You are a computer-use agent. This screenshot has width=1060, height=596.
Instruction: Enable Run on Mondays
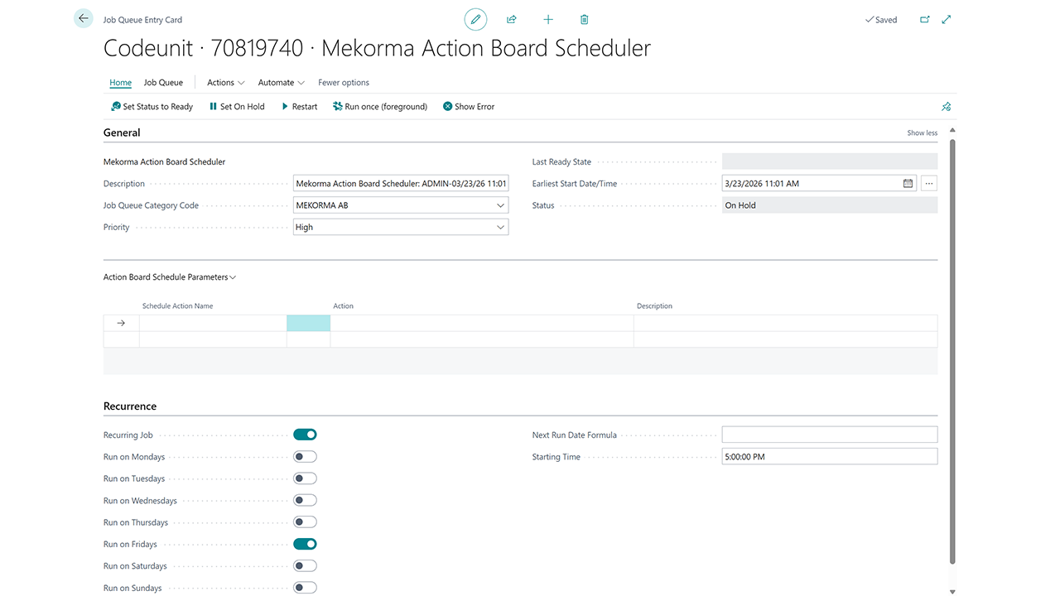(x=305, y=457)
